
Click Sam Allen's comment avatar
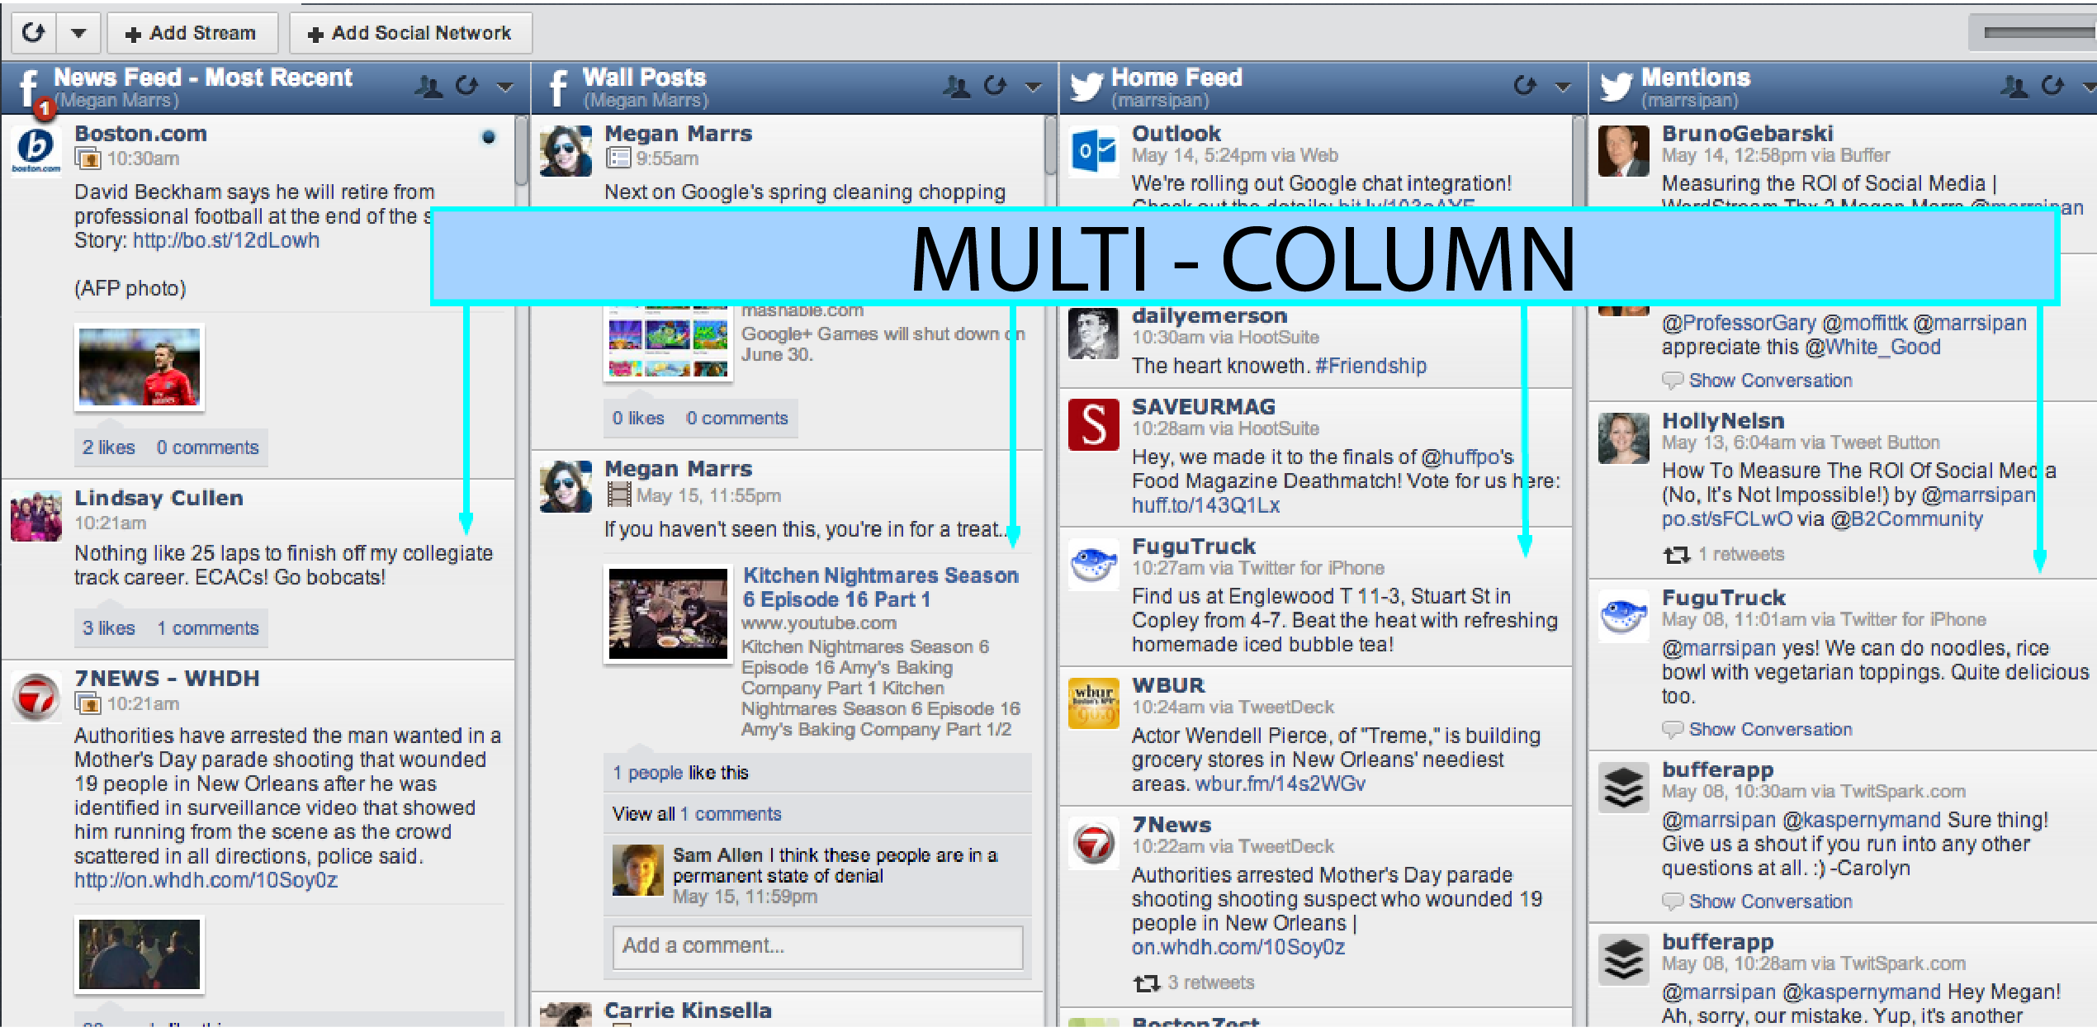637,870
